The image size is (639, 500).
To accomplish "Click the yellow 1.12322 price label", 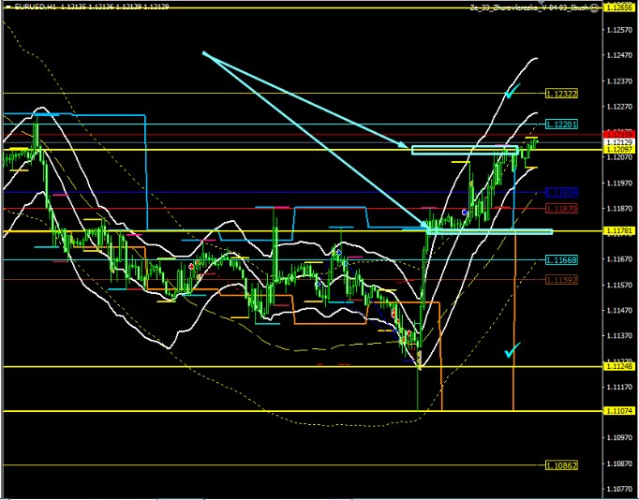I will (560, 94).
